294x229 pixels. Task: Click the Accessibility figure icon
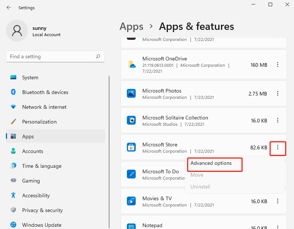(x=13, y=195)
